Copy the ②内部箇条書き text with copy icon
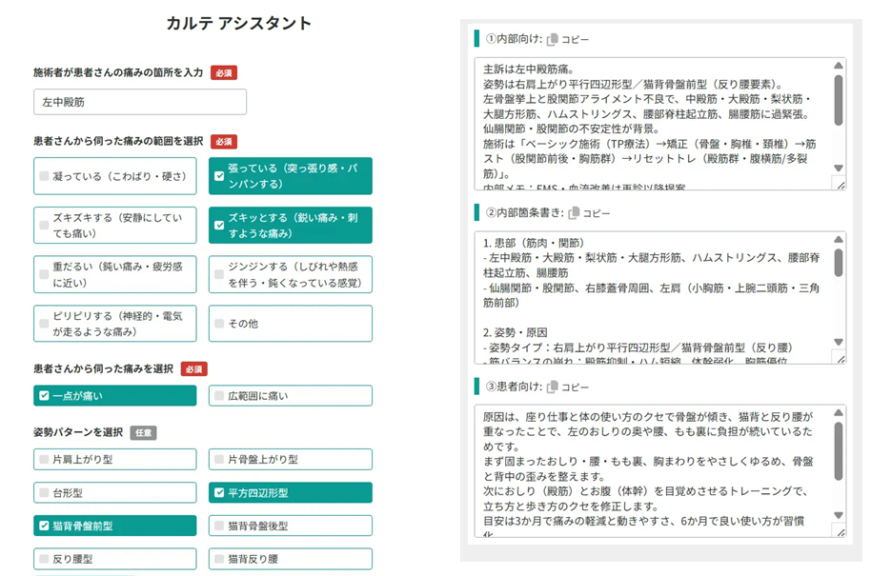The width and height of the screenshot is (891, 576). coord(588,213)
